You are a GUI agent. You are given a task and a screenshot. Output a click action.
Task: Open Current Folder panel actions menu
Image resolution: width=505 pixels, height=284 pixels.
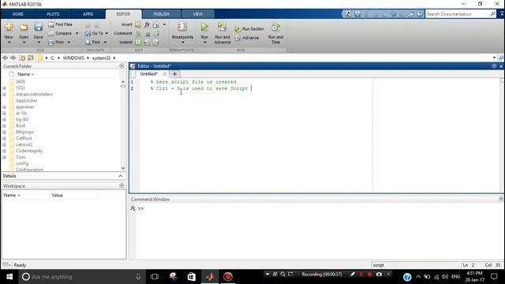pos(122,66)
